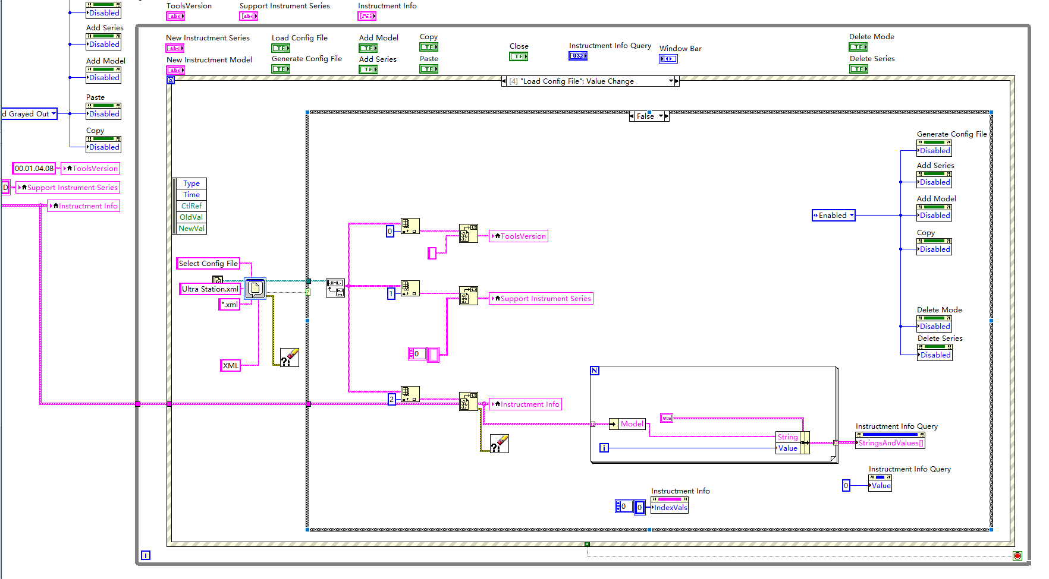Click Unflatten From XML node feeding Support Instrument Series

(x=469, y=296)
